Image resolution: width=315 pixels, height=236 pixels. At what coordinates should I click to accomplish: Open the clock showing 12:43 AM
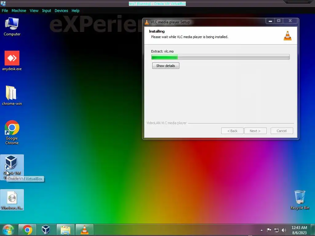coord(299,228)
